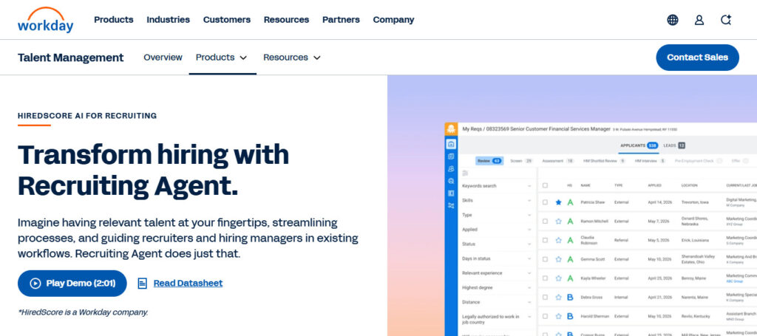The image size is (757, 336).
Task: Star the Harold Sherman applicant
Action: (559, 316)
